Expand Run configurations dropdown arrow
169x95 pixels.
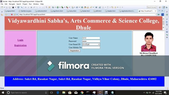[x=60, y=7]
